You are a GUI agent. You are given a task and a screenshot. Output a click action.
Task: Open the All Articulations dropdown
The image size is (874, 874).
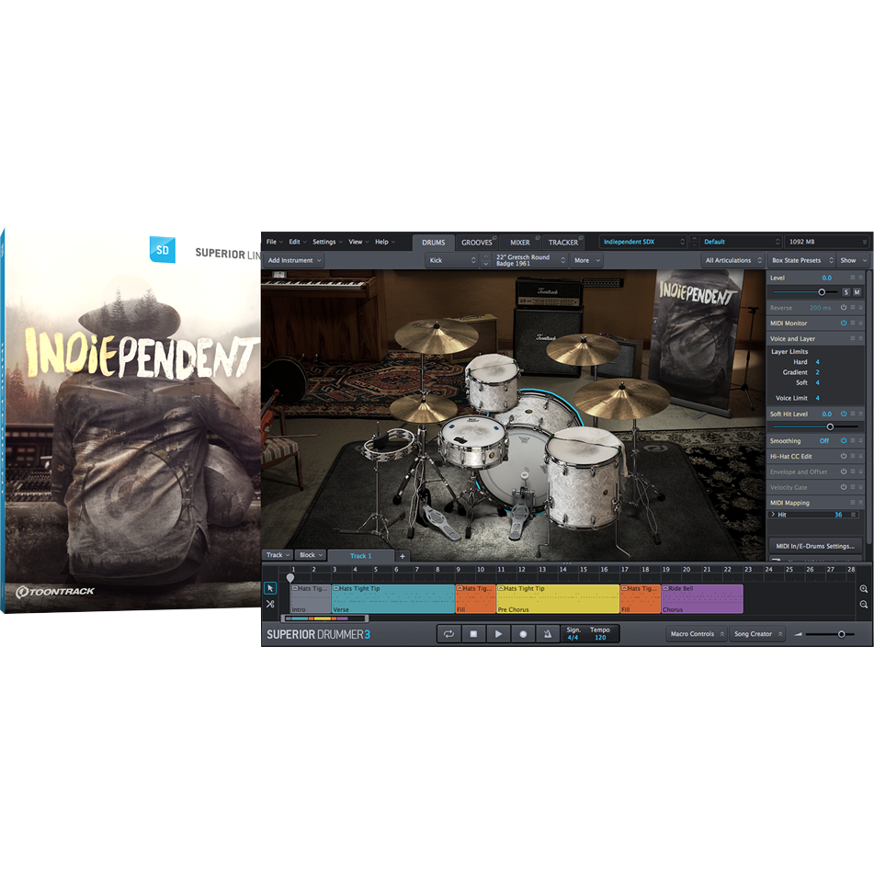[733, 260]
